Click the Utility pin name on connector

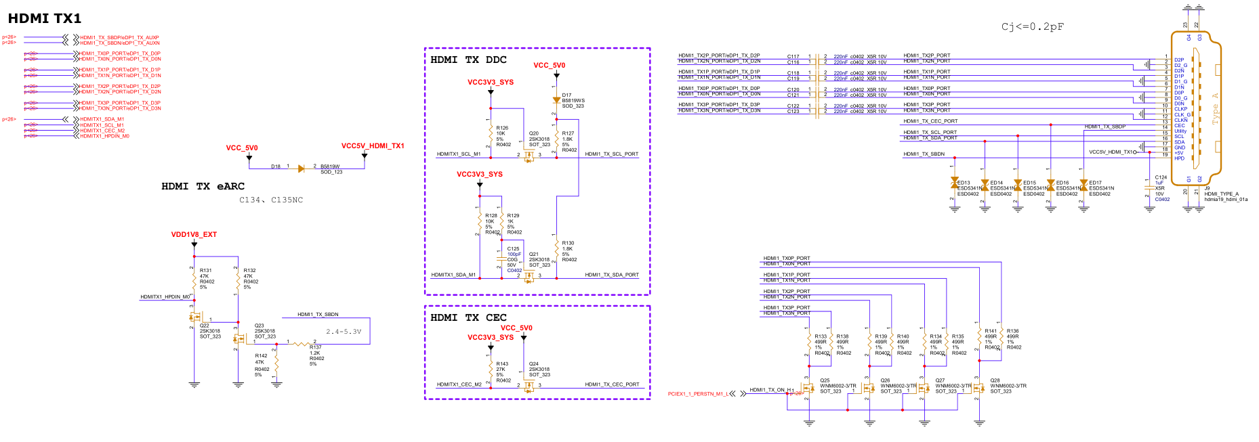click(1180, 131)
